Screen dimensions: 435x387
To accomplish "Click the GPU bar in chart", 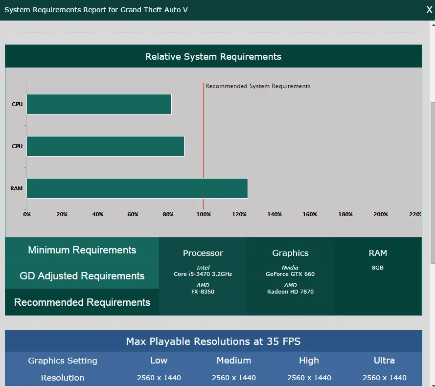I will click(105, 146).
